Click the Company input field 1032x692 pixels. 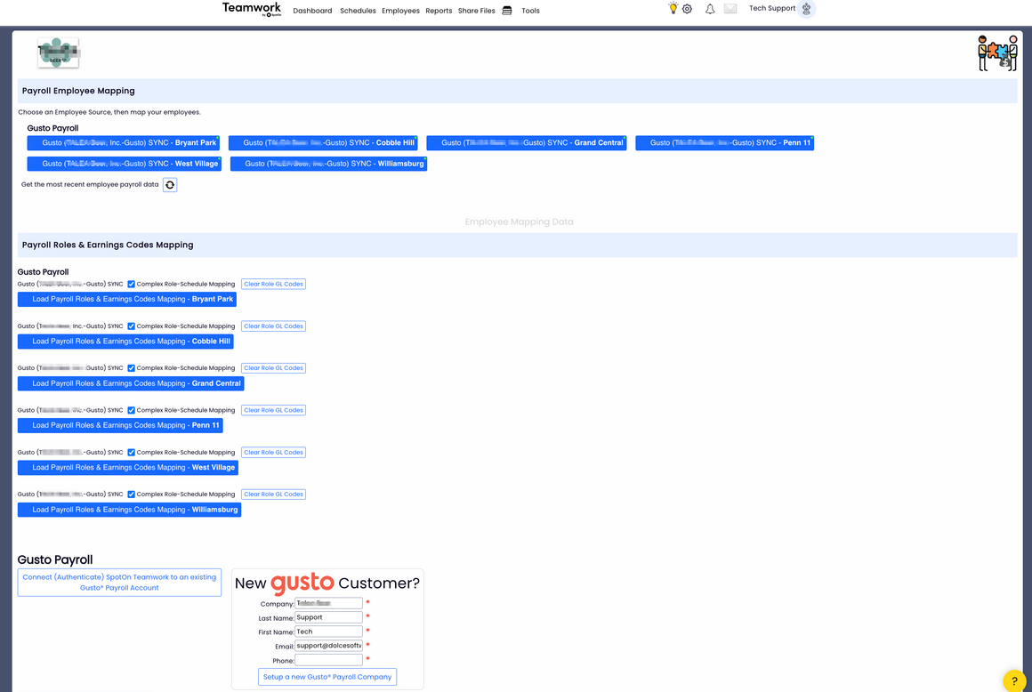328,603
